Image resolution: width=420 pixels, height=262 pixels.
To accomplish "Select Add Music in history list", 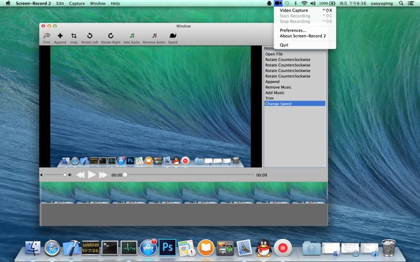I will [275, 93].
